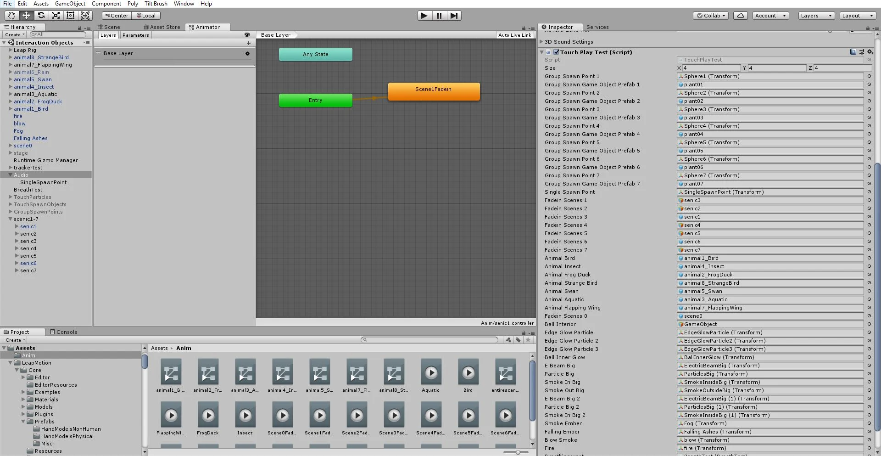
Task: Select the Rotate tool in toolbar
Action: tap(41, 15)
